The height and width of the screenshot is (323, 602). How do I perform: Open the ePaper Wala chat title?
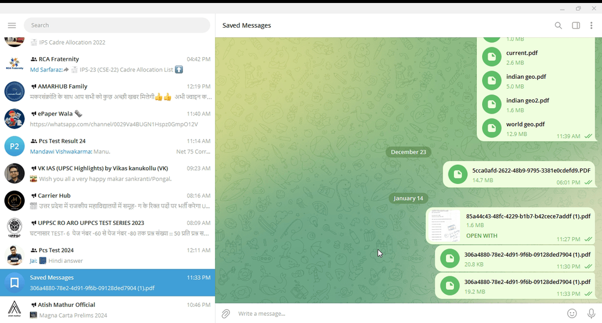[55, 114]
